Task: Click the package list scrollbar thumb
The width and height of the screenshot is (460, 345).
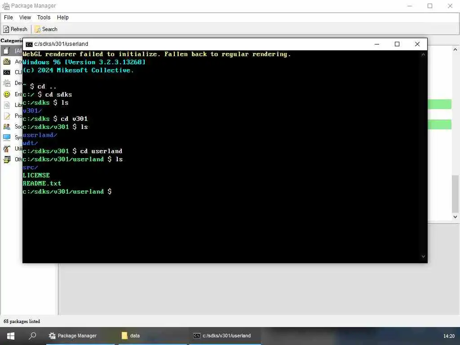Action: (x=455, y=194)
